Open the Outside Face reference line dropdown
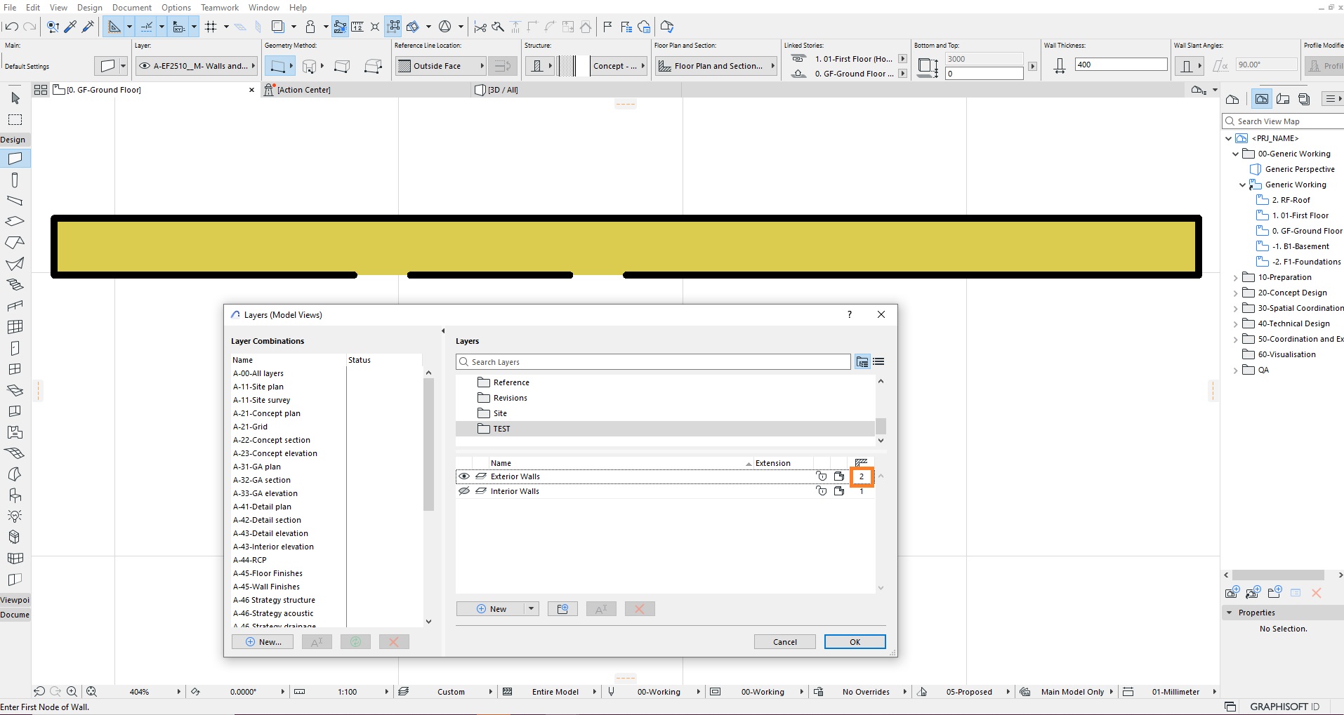The width and height of the screenshot is (1344, 715). [441, 66]
